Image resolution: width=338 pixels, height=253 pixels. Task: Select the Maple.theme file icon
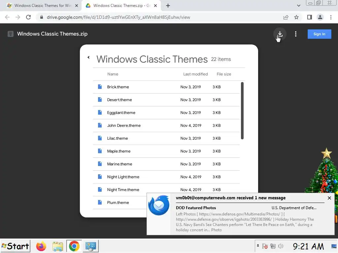click(x=100, y=151)
